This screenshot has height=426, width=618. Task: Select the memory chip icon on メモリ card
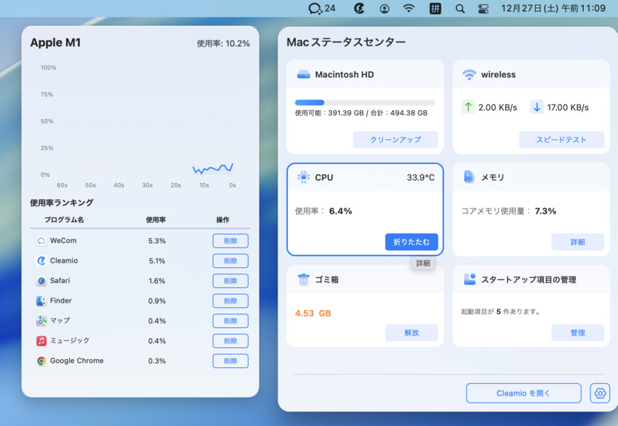pos(470,177)
